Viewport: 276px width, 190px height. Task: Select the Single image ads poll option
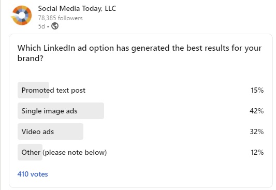click(140, 111)
